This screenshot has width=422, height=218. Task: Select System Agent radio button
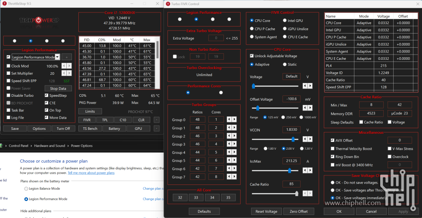[251, 37]
